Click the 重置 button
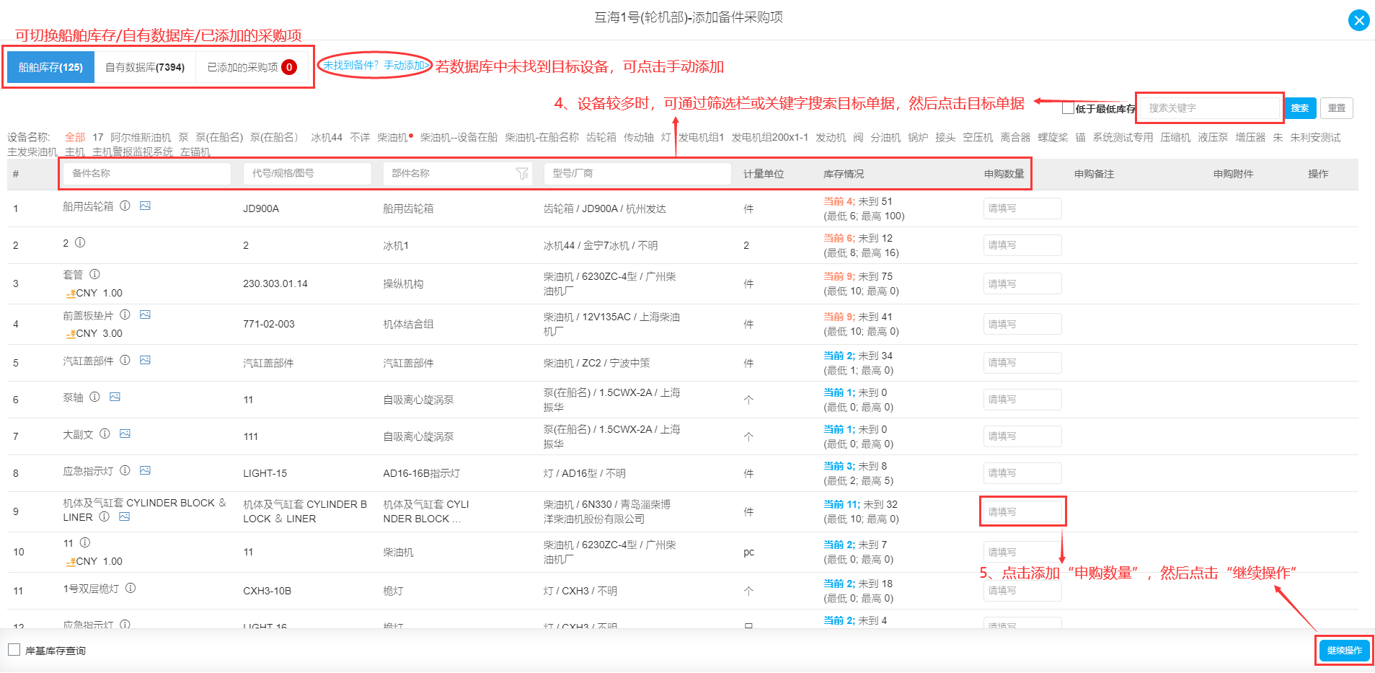The height and width of the screenshot is (673, 1375). (x=1337, y=108)
